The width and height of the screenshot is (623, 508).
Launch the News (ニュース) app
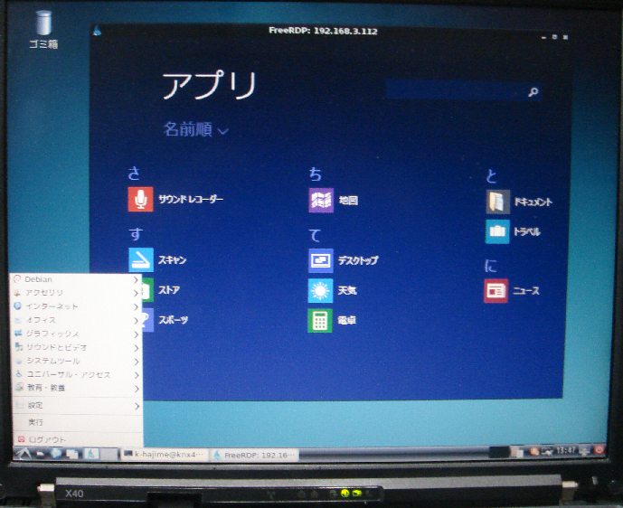point(512,291)
